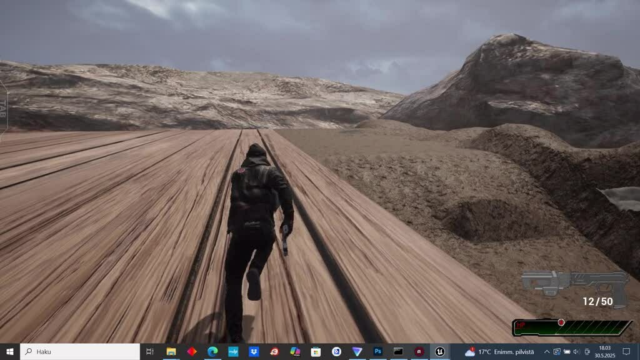Click the 12/50 ammo counter

tap(597, 302)
